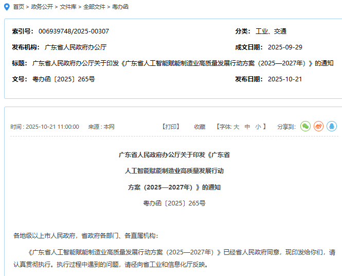Open 政务公开 breadcrumb link
This screenshot has height=276, width=342.
click(41, 7)
